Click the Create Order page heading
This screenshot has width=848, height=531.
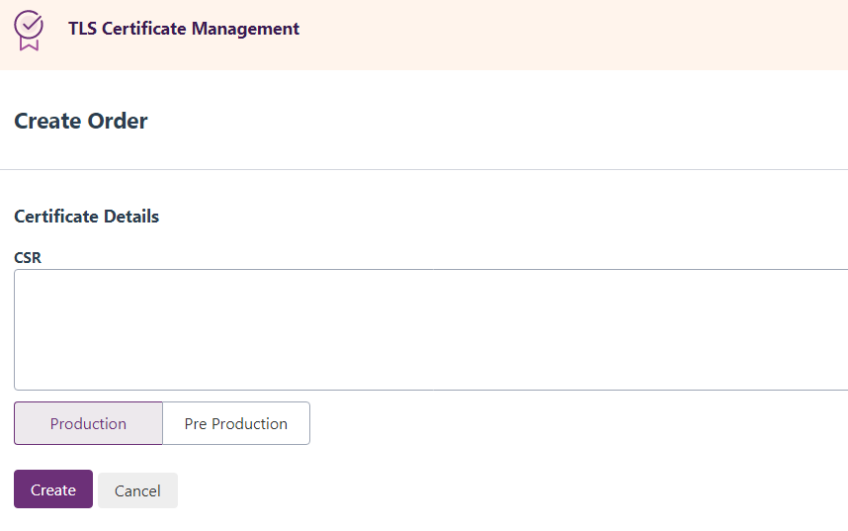(81, 121)
